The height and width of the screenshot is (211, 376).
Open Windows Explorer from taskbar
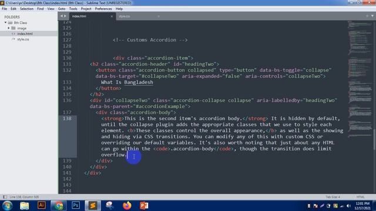(25, 206)
